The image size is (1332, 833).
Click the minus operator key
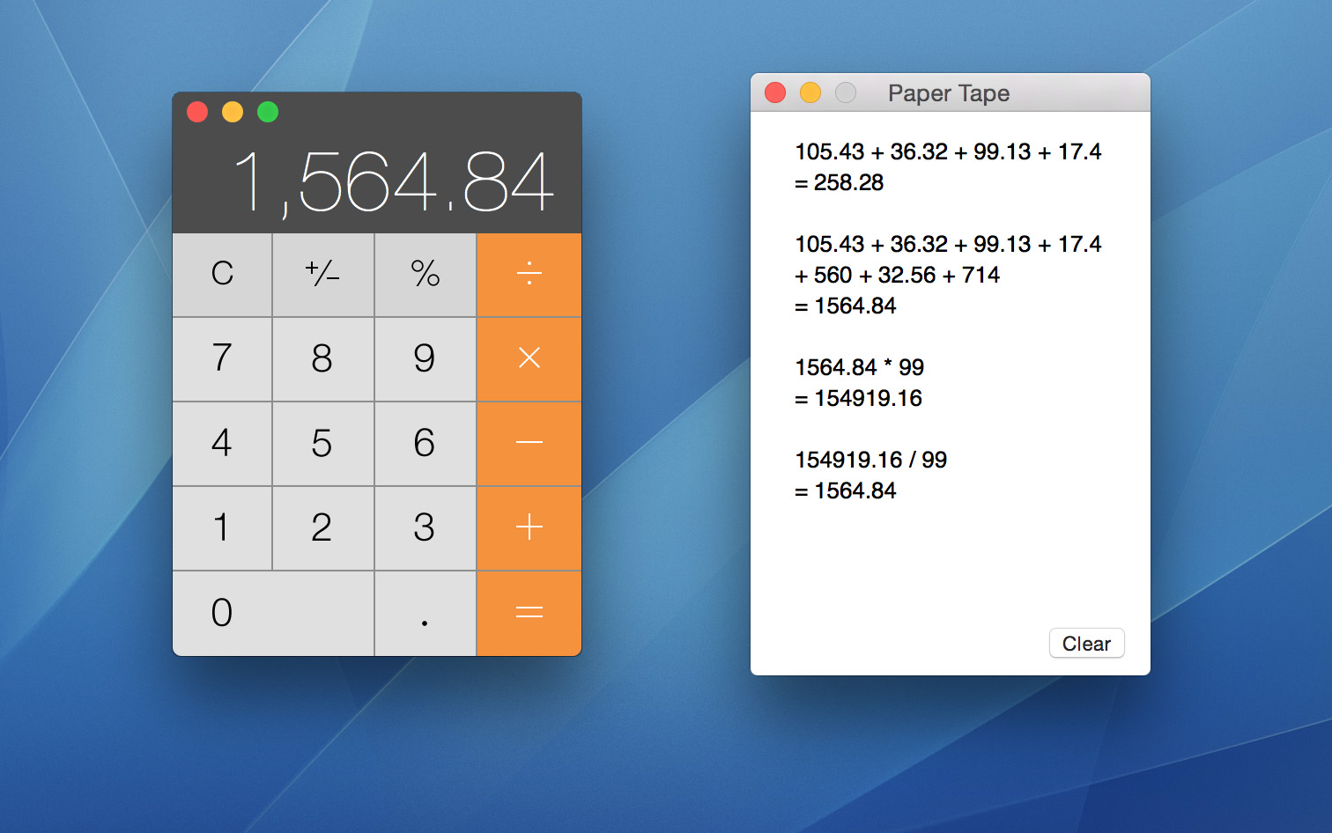tap(529, 443)
